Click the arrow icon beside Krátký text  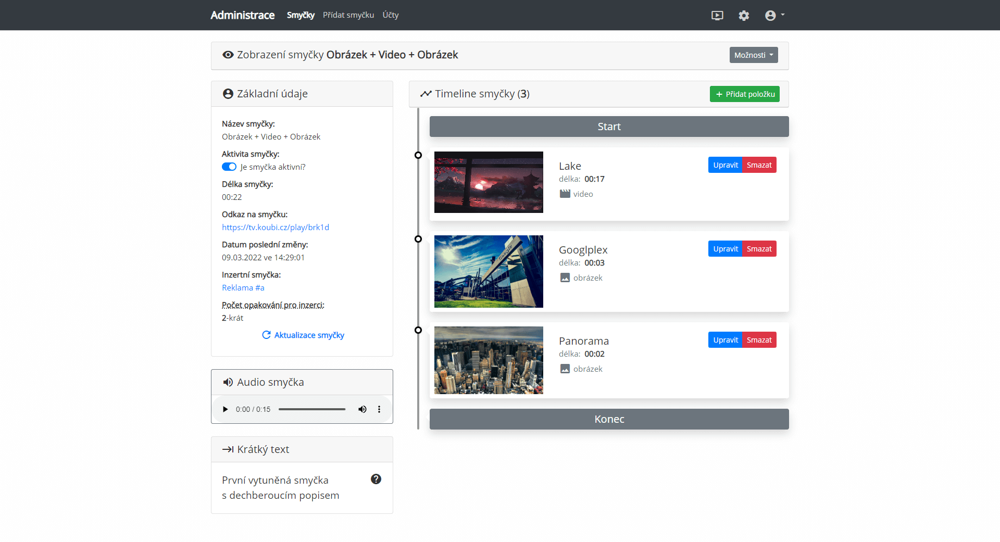[x=228, y=449]
